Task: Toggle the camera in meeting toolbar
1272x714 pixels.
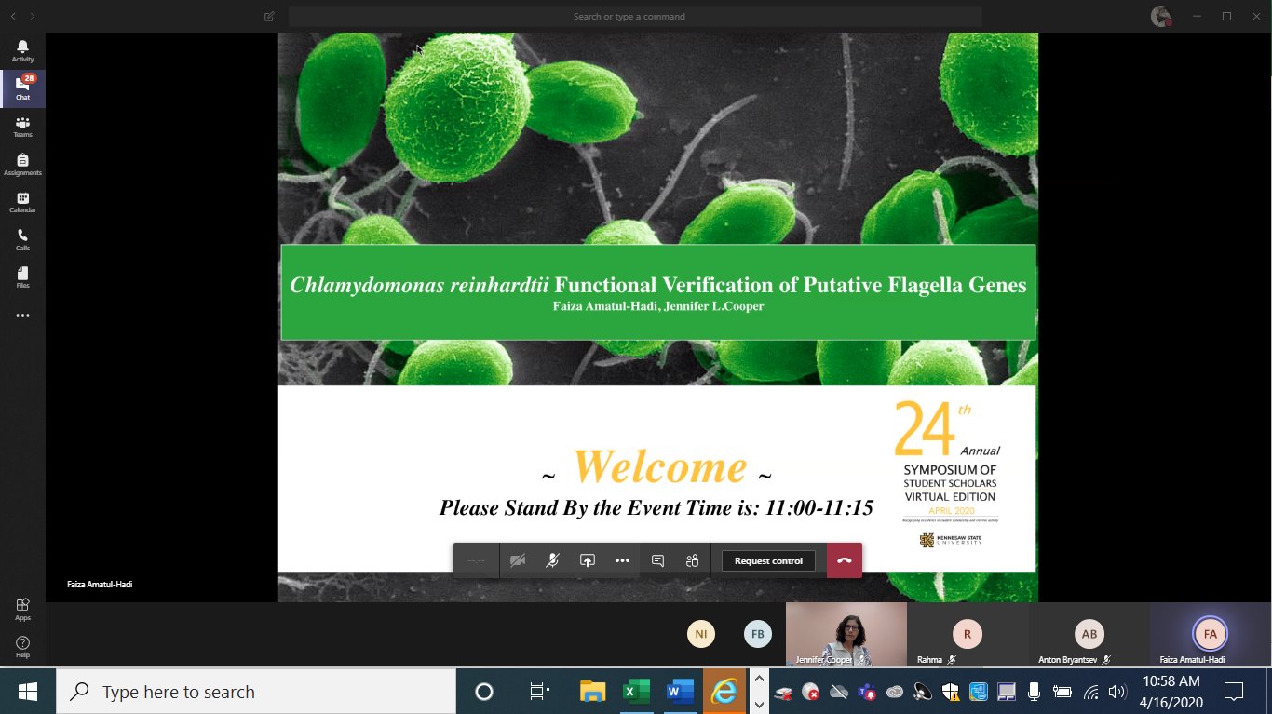Action: click(x=518, y=560)
